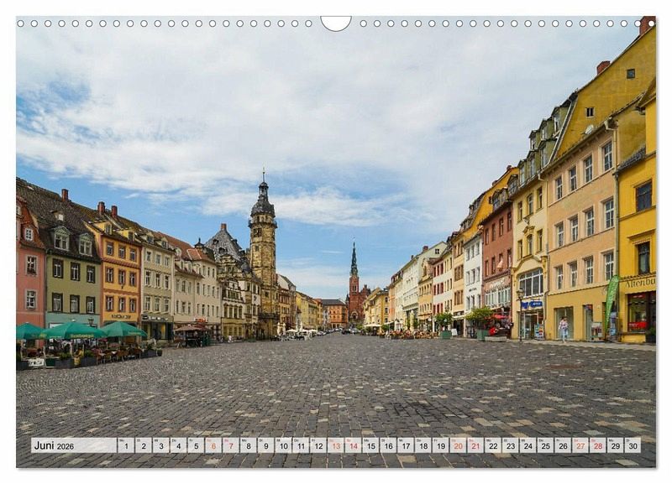This screenshot has width=672, height=484.
Task: Select day 1 in the calendar strip
Action: pyautogui.click(x=125, y=445)
